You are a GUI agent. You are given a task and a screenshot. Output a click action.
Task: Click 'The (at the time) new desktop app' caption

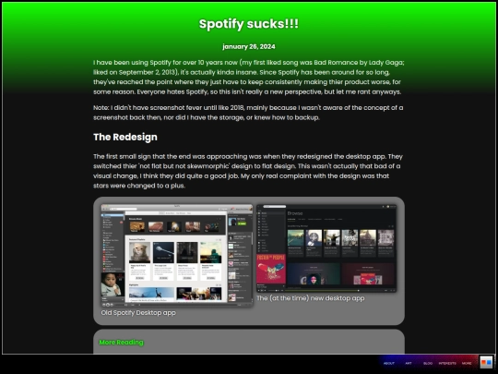point(310,298)
